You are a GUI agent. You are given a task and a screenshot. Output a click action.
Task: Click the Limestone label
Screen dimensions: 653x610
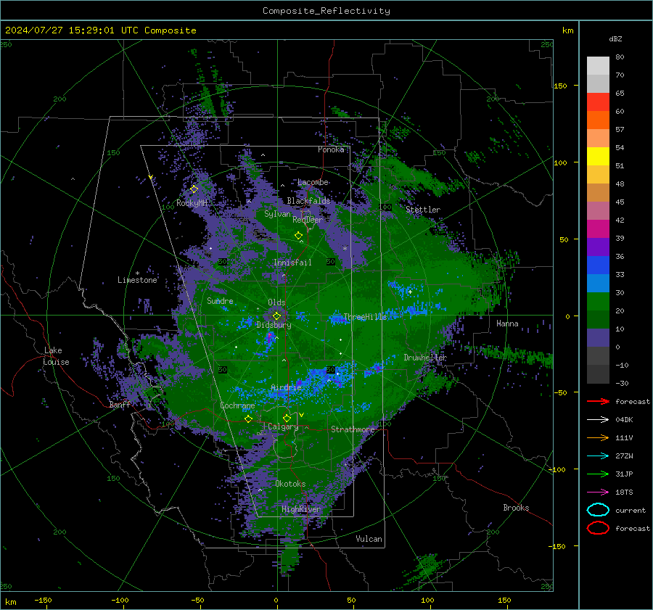(137, 280)
